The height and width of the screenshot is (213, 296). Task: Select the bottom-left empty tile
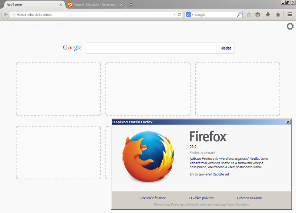58,152
